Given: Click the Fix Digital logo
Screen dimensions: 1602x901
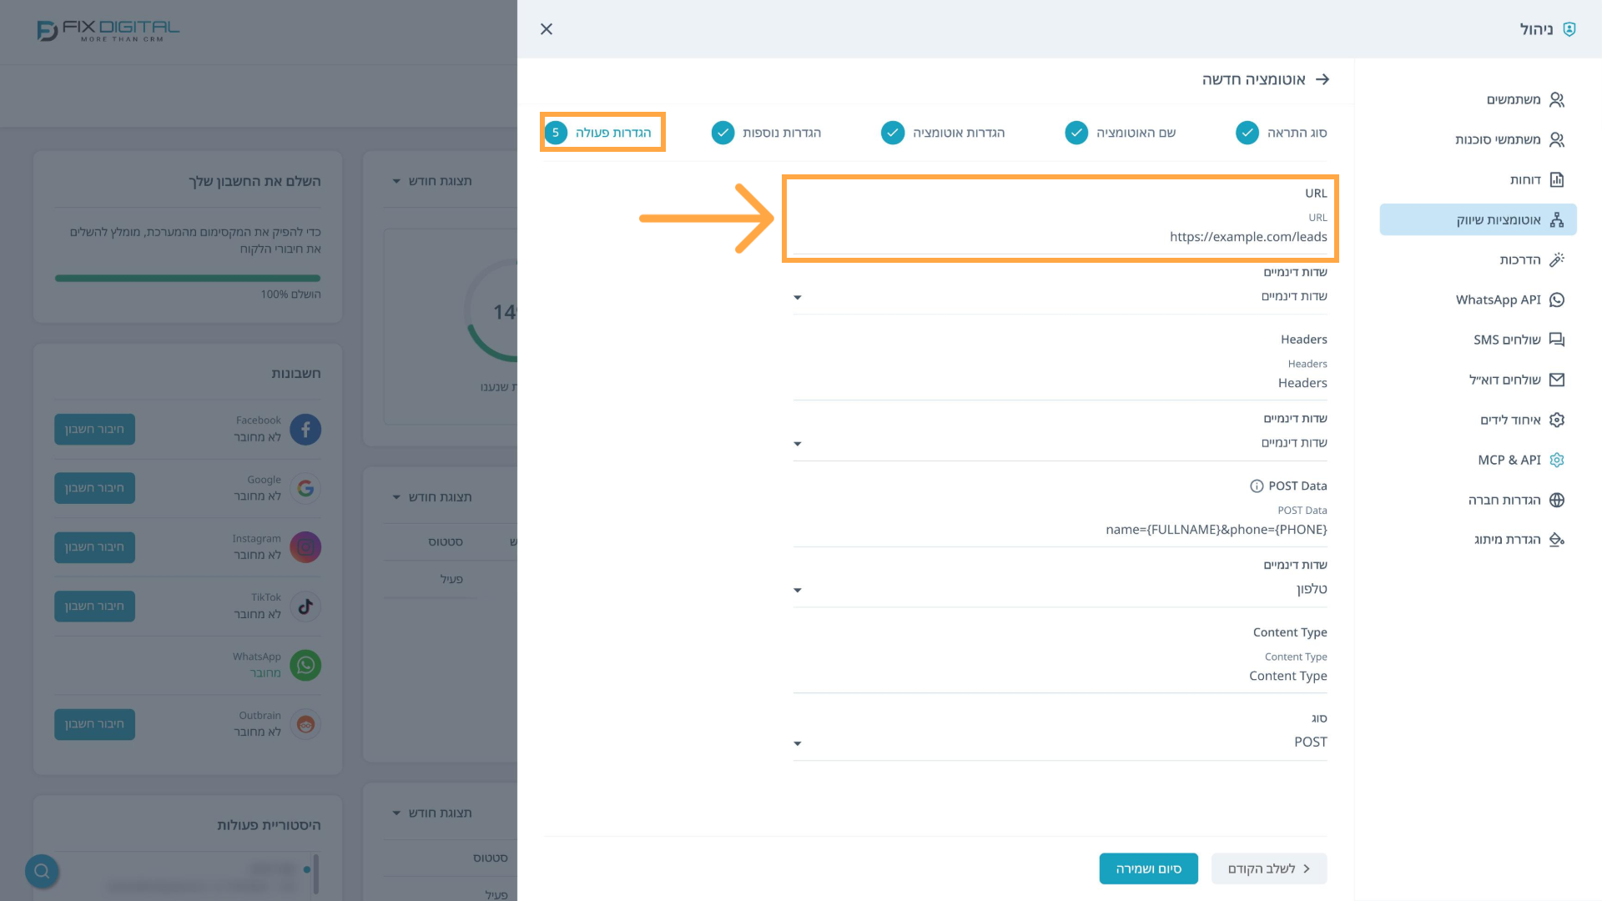Looking at the screenshot, I should click(108, 31).
